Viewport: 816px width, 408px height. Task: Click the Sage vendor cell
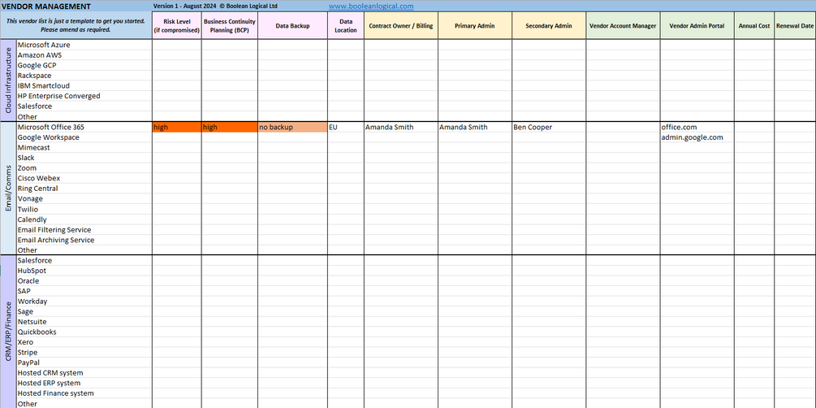coord(84,311)
